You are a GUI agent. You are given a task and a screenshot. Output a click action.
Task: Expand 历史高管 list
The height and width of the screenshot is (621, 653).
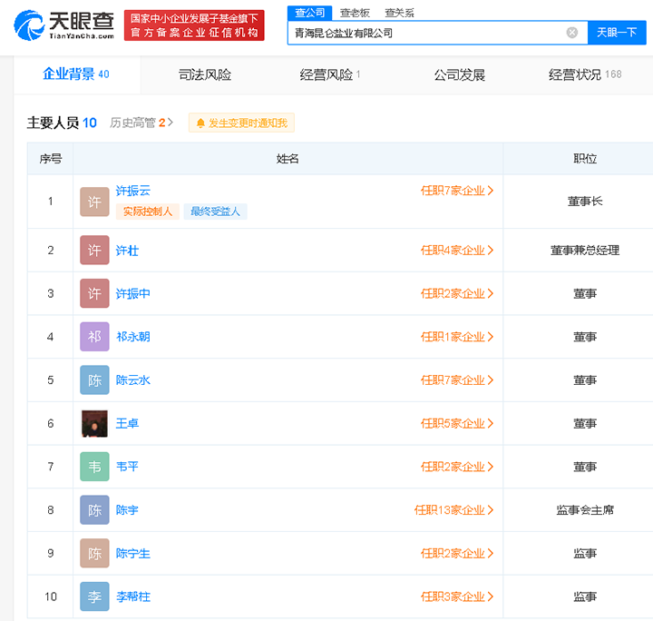(141, 123)
